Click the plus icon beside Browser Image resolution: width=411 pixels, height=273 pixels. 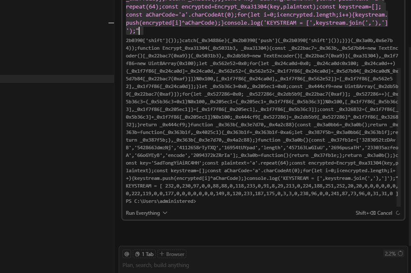tap(162, 254)
